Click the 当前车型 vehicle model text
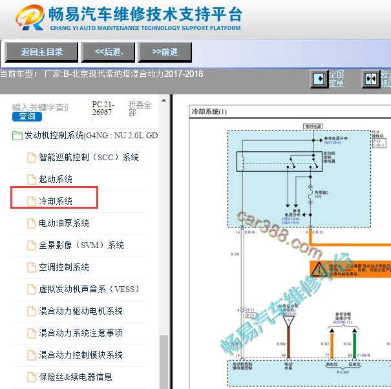The height and width of the screenshot is (389, 391). [101, 74]
